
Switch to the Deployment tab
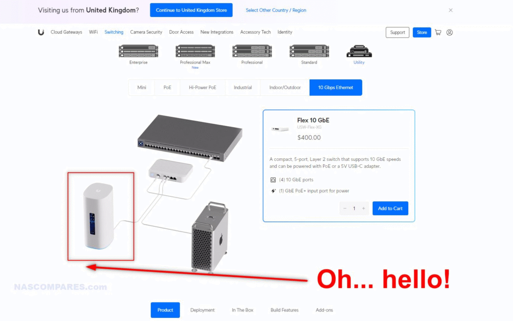coord(202,310)
